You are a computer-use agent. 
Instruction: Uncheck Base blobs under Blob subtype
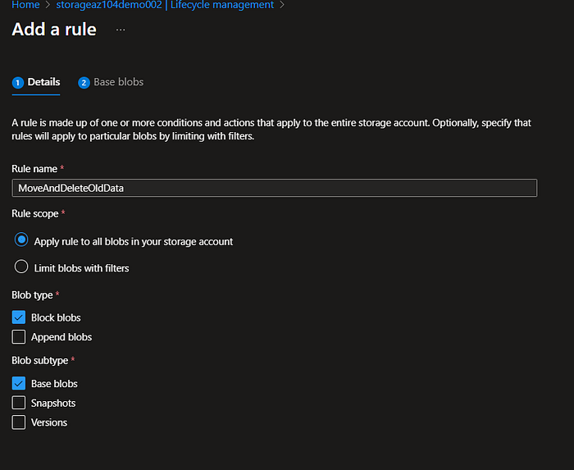(19, 383)
